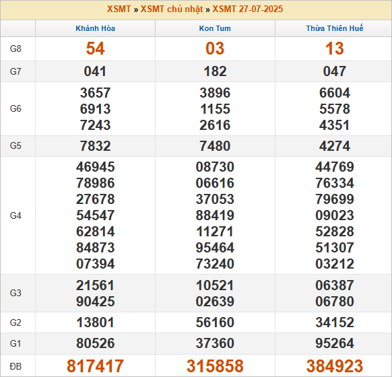
Task: Click Khánh Hòa special prize 817417
Action: (x=95, y=366)
